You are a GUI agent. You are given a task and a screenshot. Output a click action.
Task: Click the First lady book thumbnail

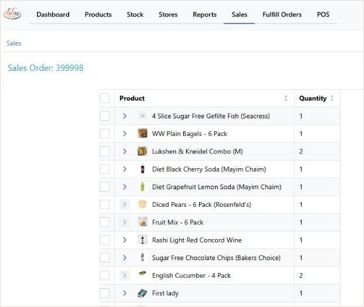pos(142,293)
